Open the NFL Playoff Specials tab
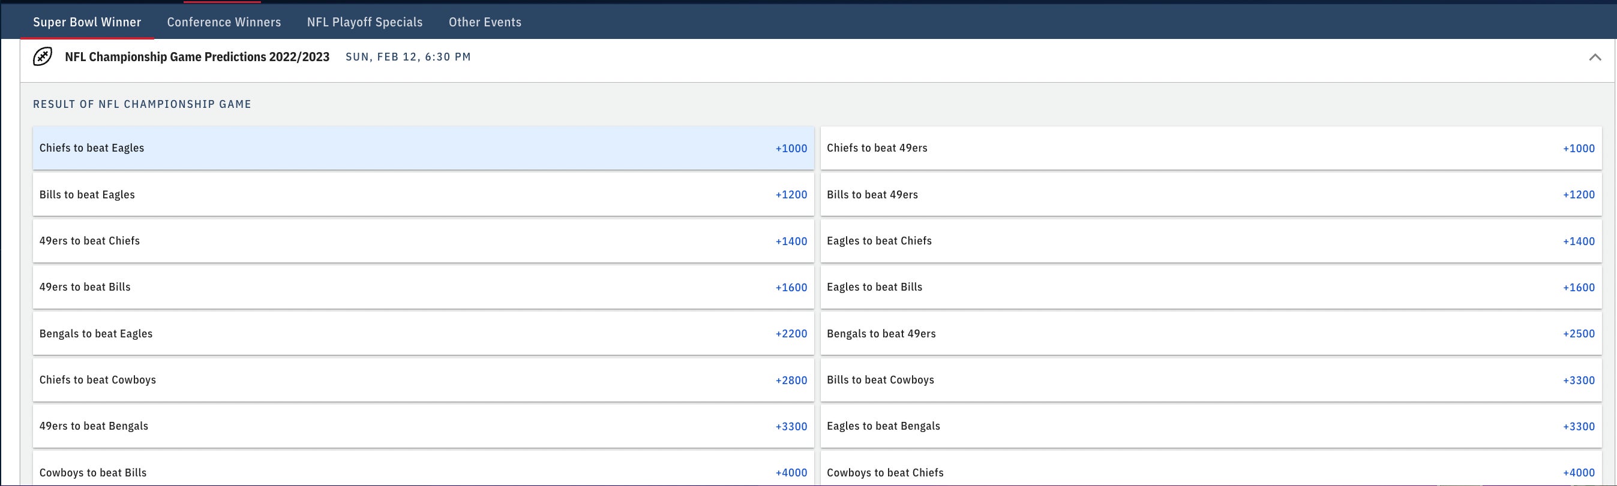The width and height of the screenshot is (1617, 486). [x=364, y=22]
